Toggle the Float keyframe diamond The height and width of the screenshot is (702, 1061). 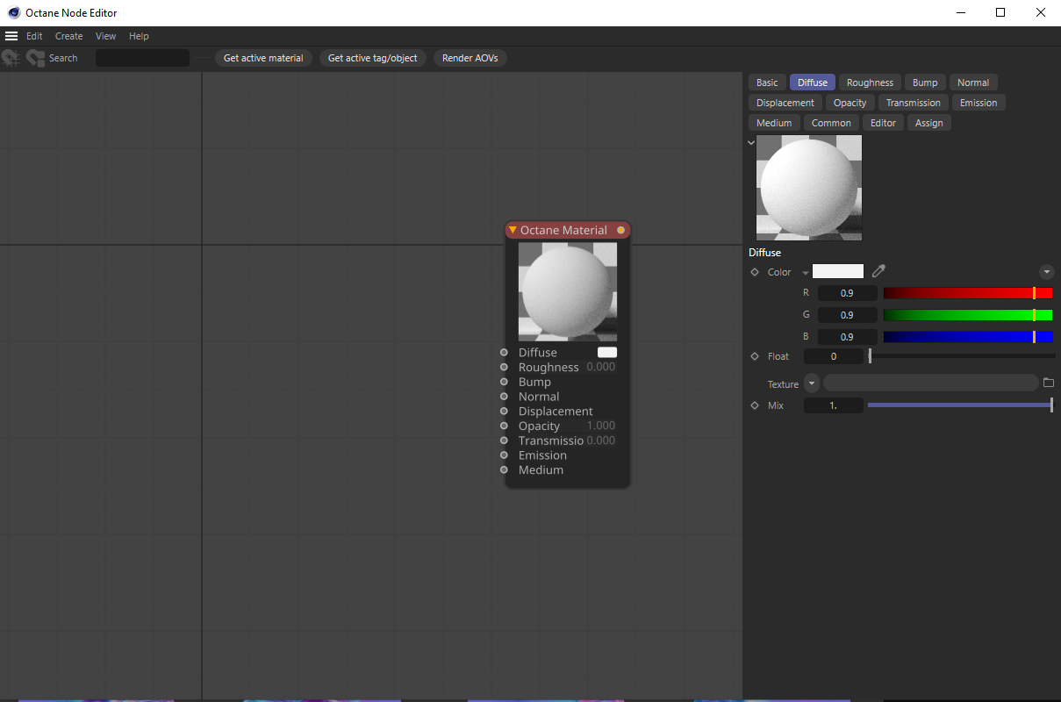(755, 356)
